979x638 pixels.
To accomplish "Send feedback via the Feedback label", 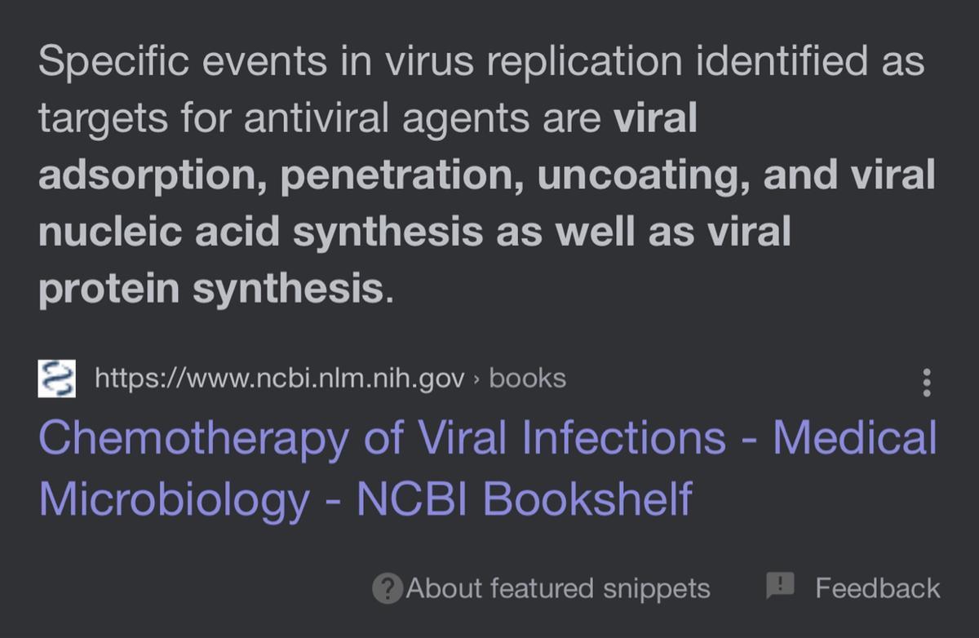I will [878, 588].
